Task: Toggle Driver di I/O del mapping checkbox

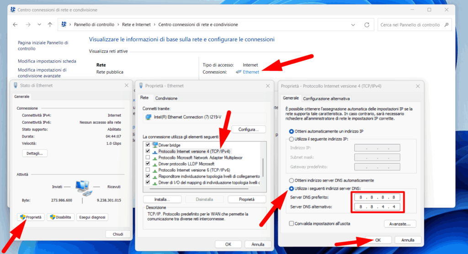Action: tap(148, 182)
